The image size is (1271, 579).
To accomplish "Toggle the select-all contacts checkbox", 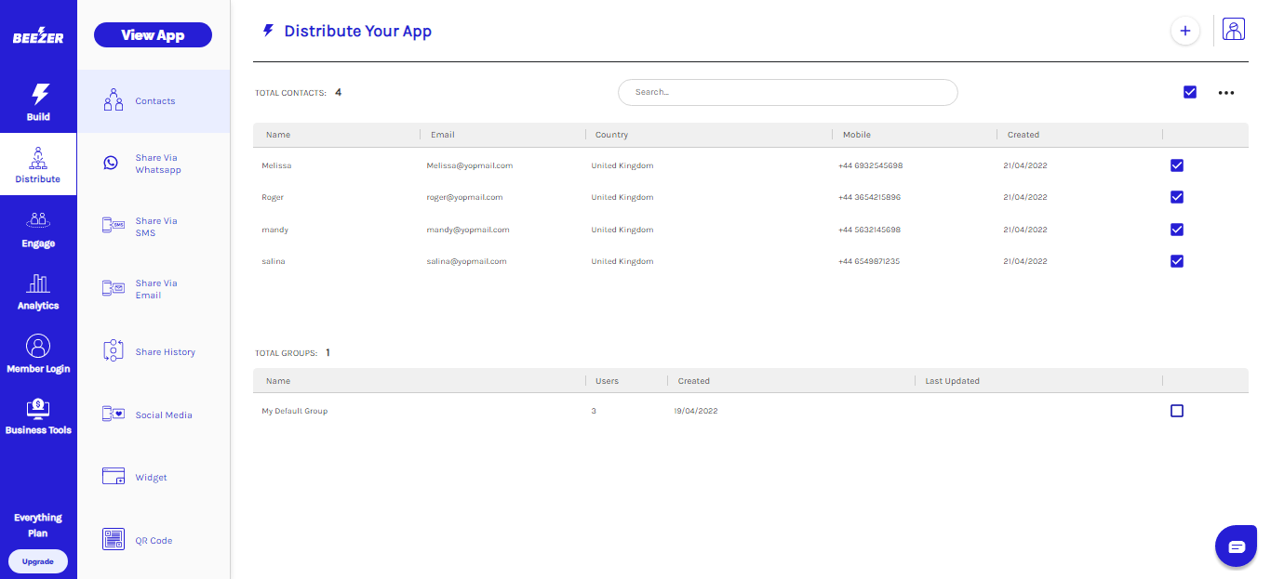I will pyautogui.click(x=1190, y=92).
